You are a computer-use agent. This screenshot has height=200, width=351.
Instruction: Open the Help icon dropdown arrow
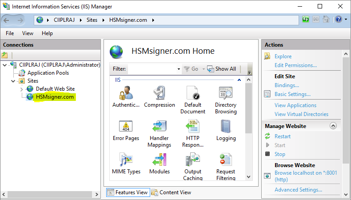(346, 20)
